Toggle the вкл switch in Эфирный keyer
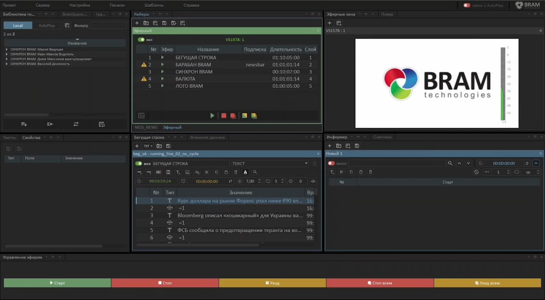The image size is (545, 300). (x=141, y=39)
